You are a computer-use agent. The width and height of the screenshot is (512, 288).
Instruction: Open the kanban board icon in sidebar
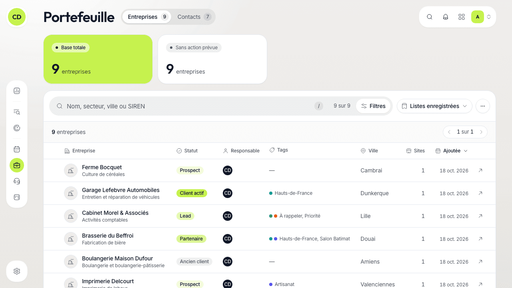pyautogui.click(x=17, y=197)
